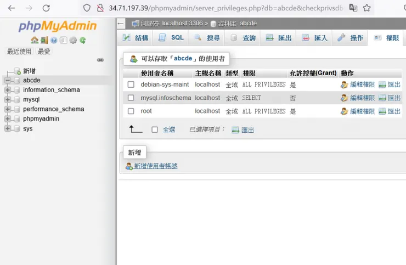Click the export icon beside 已選擇項目
This screenshot has width=406, height=265.
tap(235, 130)
